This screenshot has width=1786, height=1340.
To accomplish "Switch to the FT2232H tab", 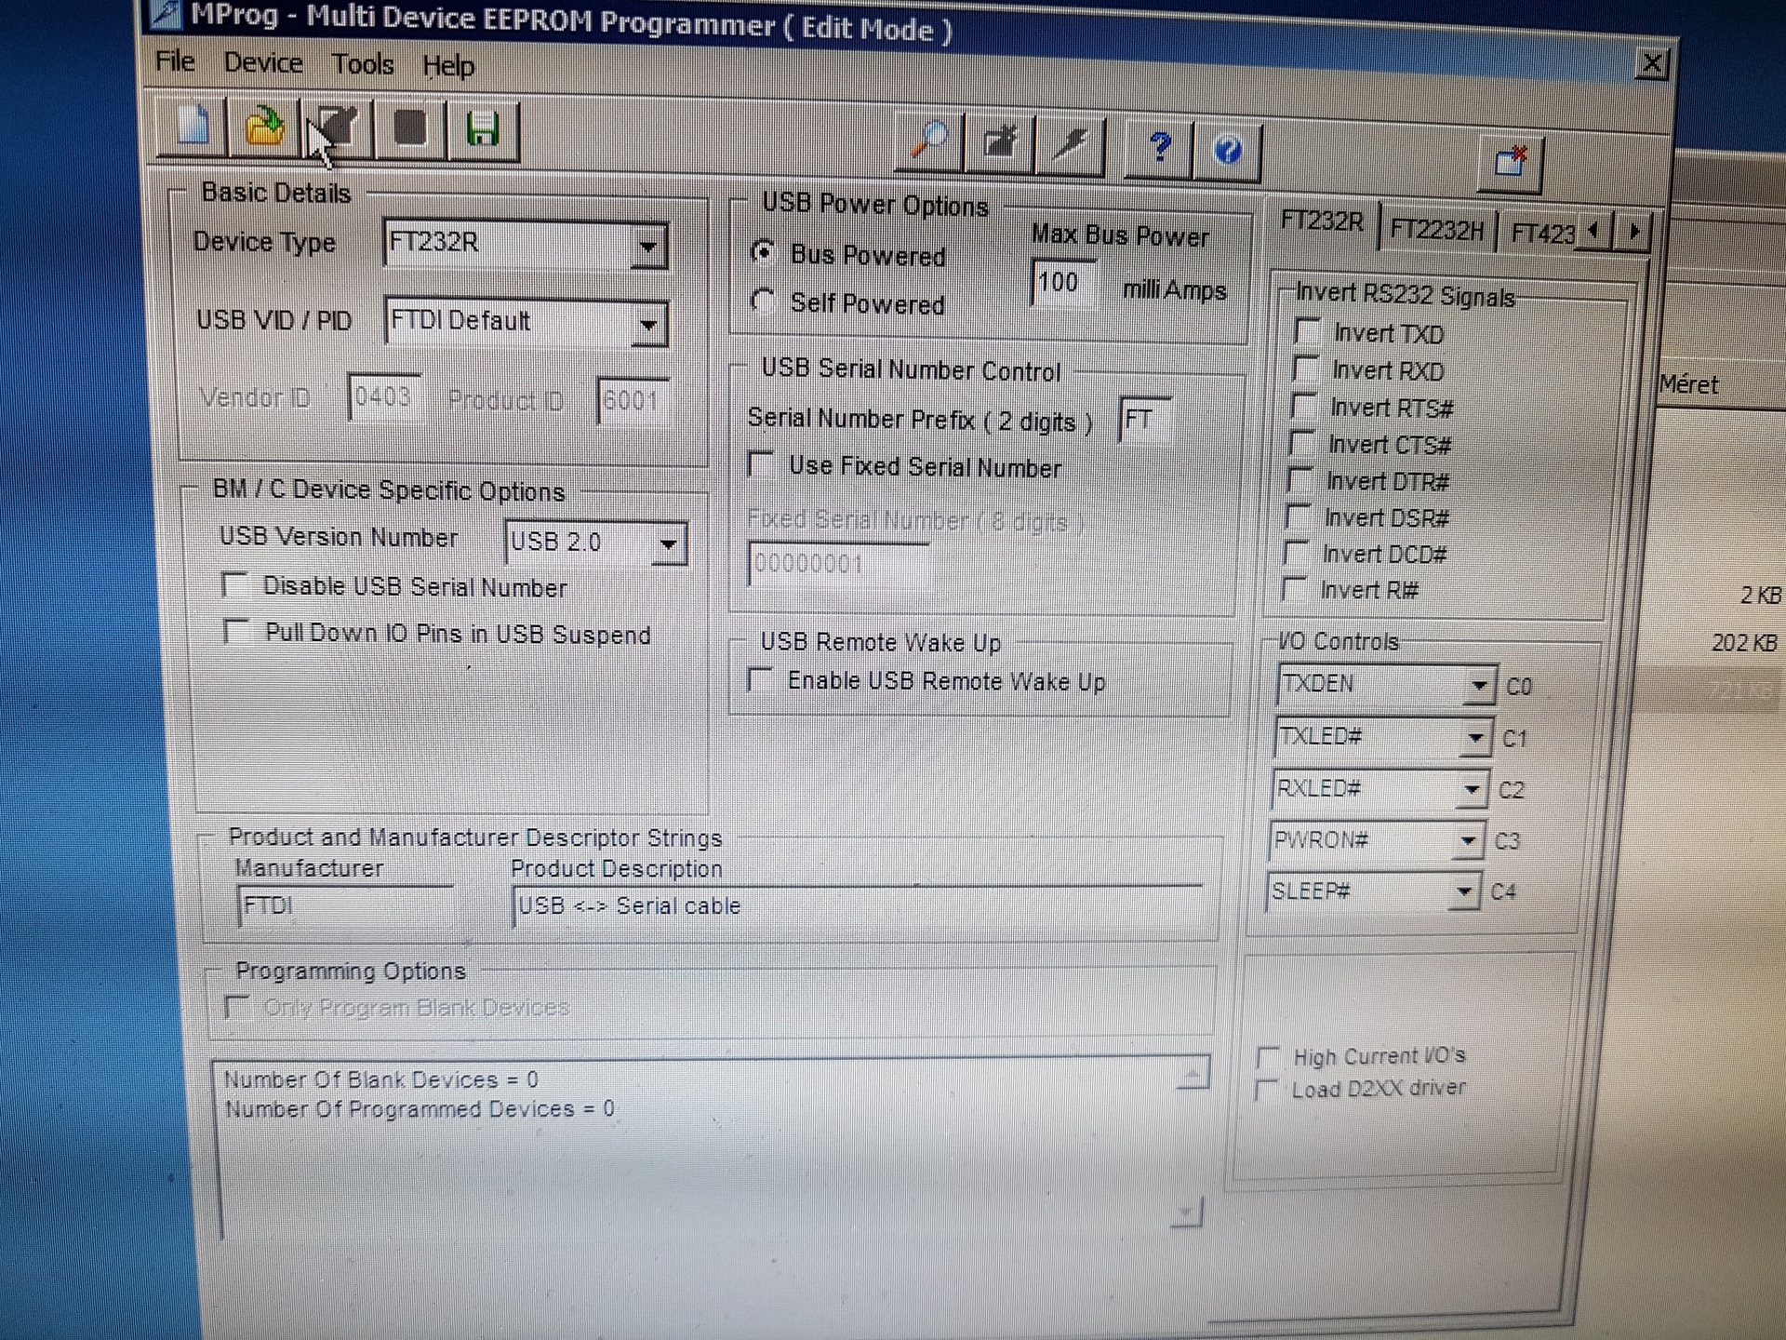I will 1435,230.
